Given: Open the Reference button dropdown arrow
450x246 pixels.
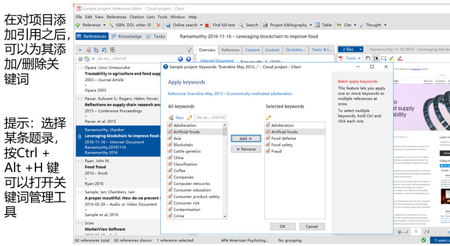Looking at the screenshot, I should coord(104,25).
